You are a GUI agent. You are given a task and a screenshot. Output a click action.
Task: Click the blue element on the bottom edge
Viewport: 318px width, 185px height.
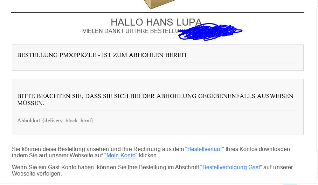click(290, 184)
